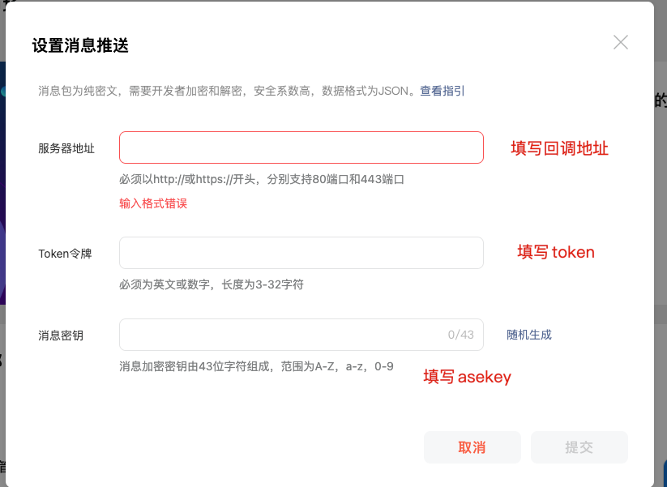Open the 查看指引 guide link
The height and width of the screenshot is (487, 667).
coord(442,91)
